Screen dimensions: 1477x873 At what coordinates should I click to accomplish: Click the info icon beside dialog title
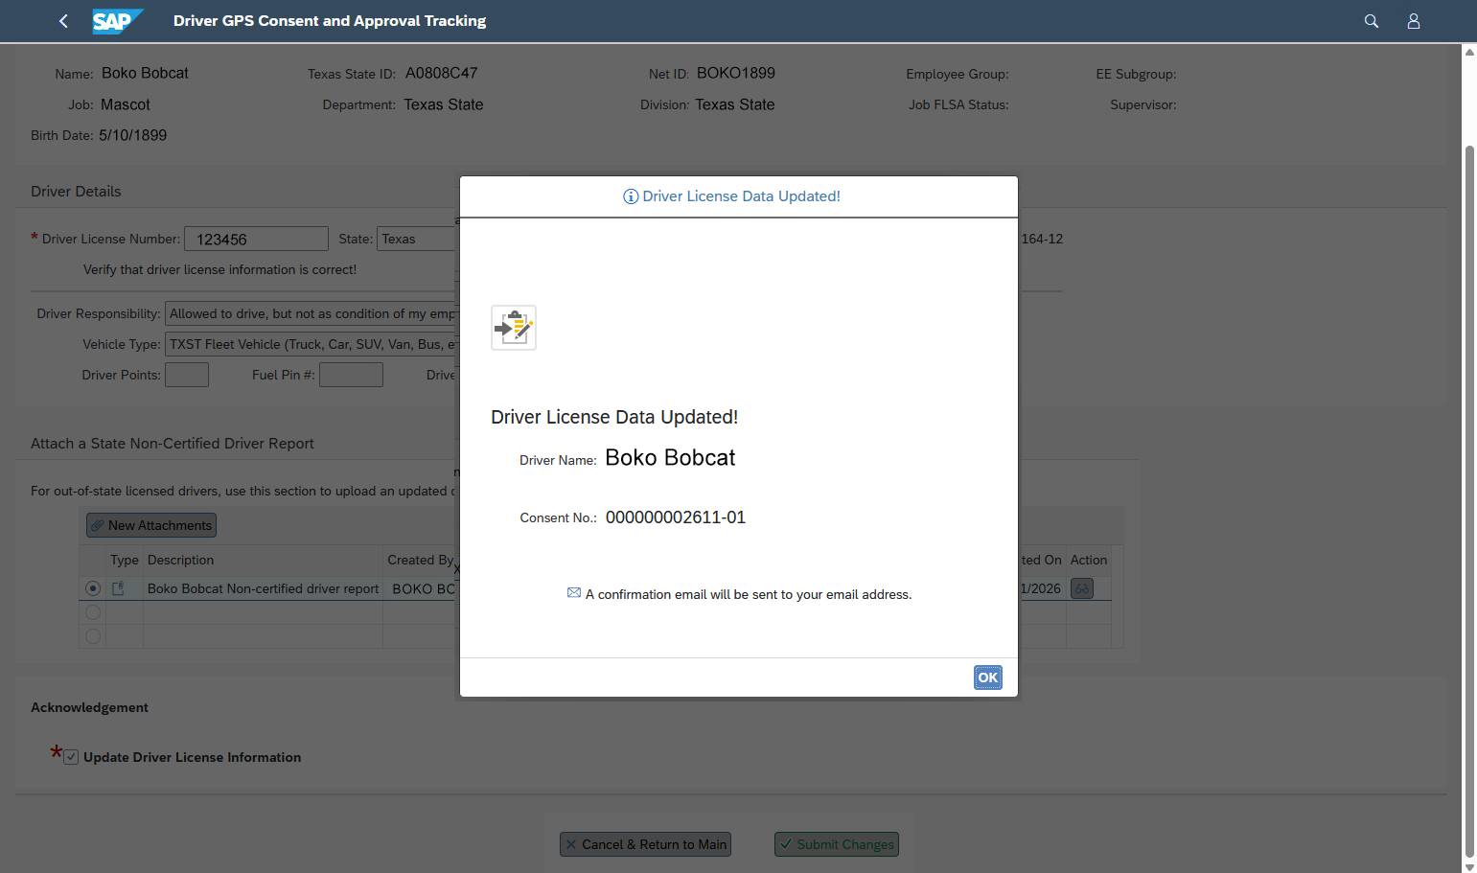point(631,195)
